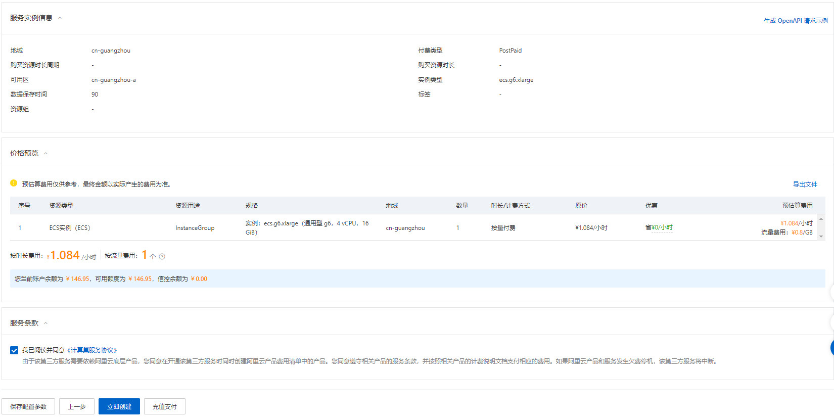Click the 充值支付 button

[165, 406]
